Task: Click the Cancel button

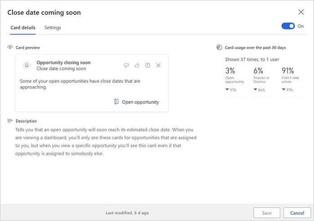Action: [x=297, y=213]
